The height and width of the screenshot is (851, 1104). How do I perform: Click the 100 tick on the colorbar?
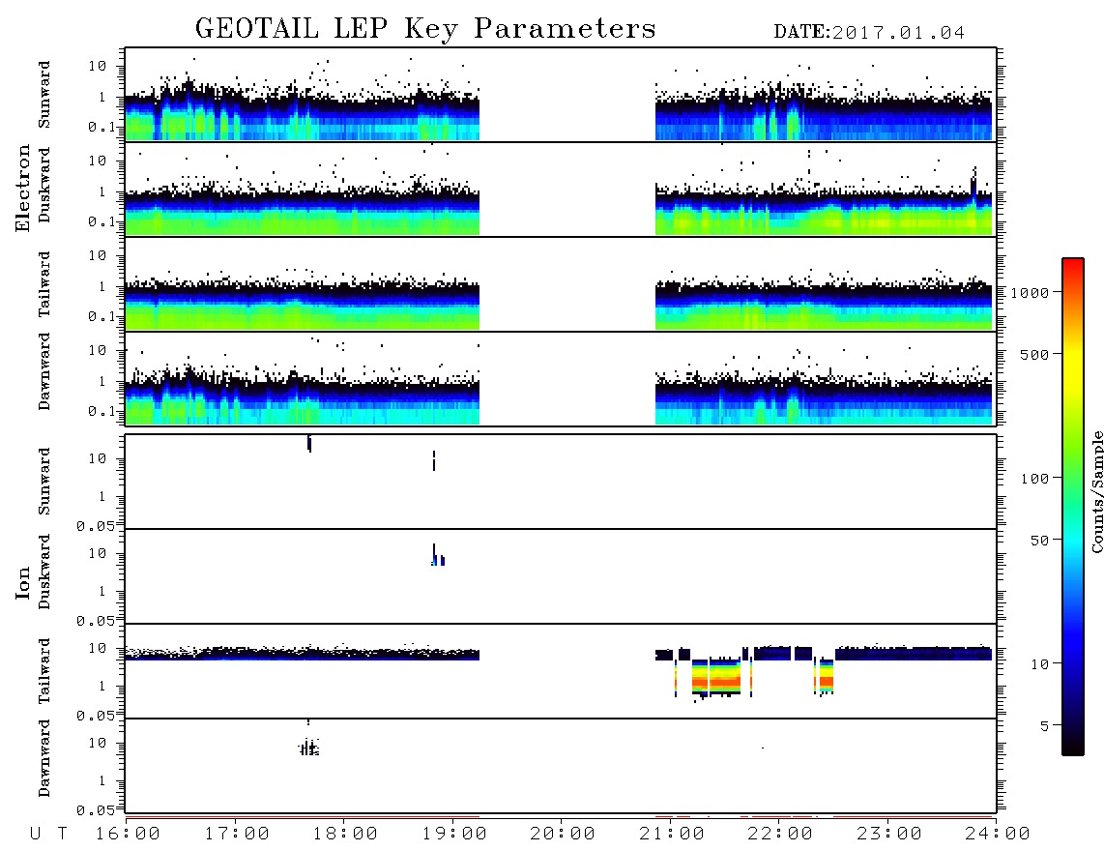pyautogui.click(x=1034, y=479)
